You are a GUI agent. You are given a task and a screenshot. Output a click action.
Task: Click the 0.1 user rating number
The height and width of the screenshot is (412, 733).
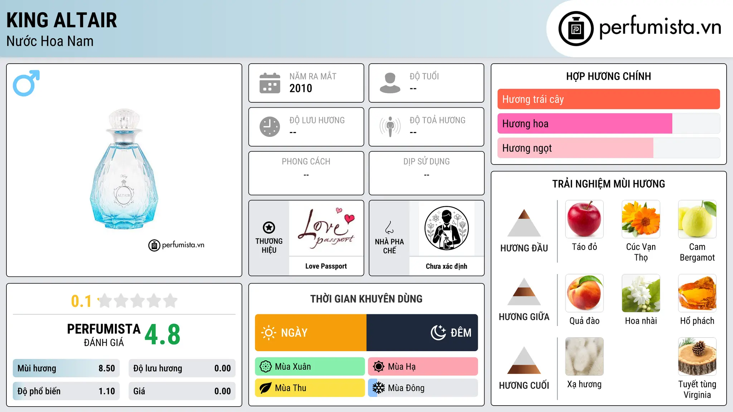click(x=81, y=301)
